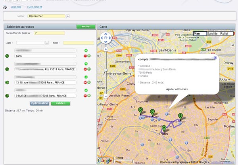Click the '13-15, rue' address input for stop C
The height and width of the screenshot is (165, 238).
click(45, 82)
